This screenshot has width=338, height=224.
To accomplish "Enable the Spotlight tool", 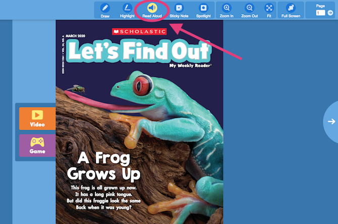I will [x=203, y=9].
